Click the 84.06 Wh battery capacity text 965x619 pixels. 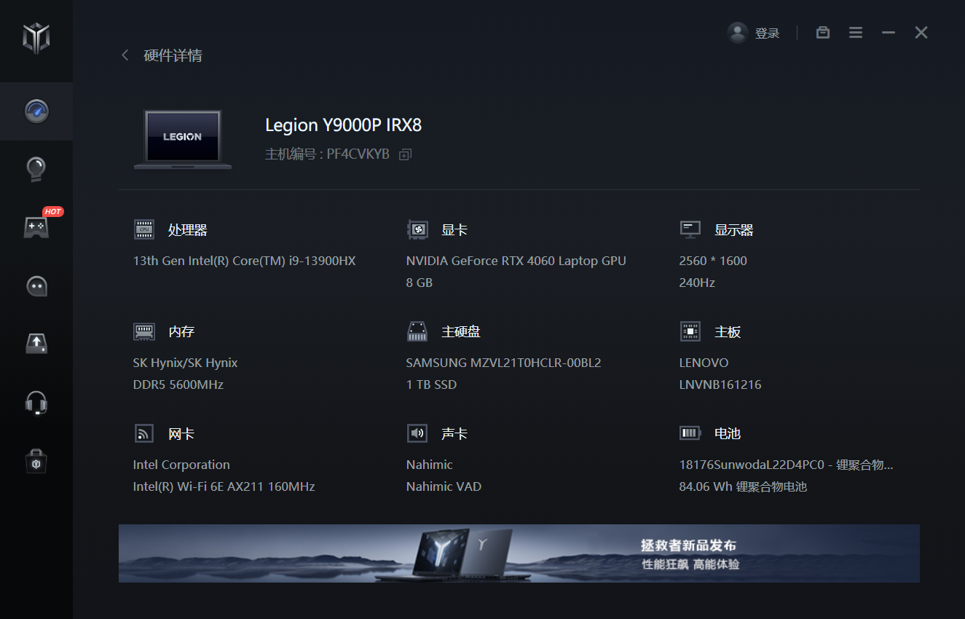[x=743, y=486]
